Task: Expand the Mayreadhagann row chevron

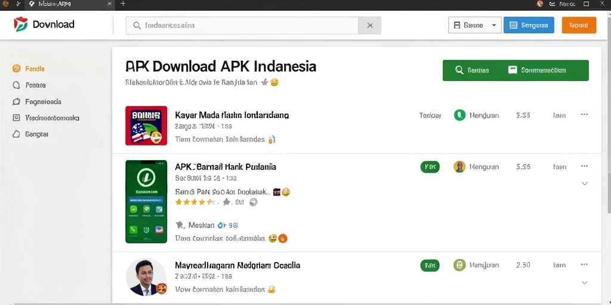Action: tap(585, 283)
